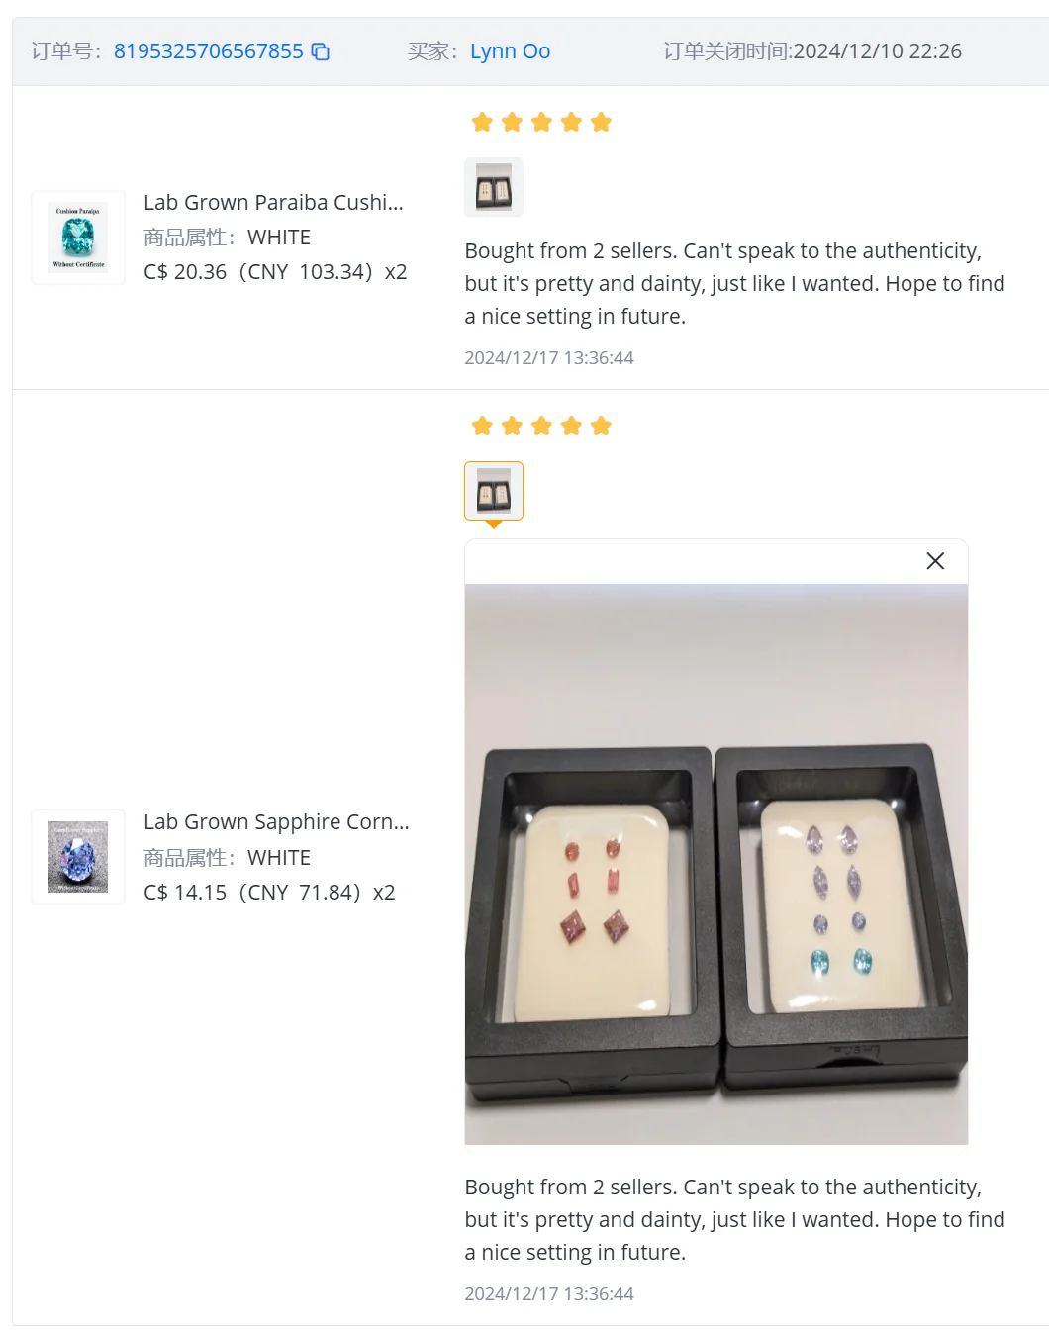This screenshot has width=1049, height=1333.
Task: Open Lab Grown Sapphire Corn... product title
Action: 276,822
